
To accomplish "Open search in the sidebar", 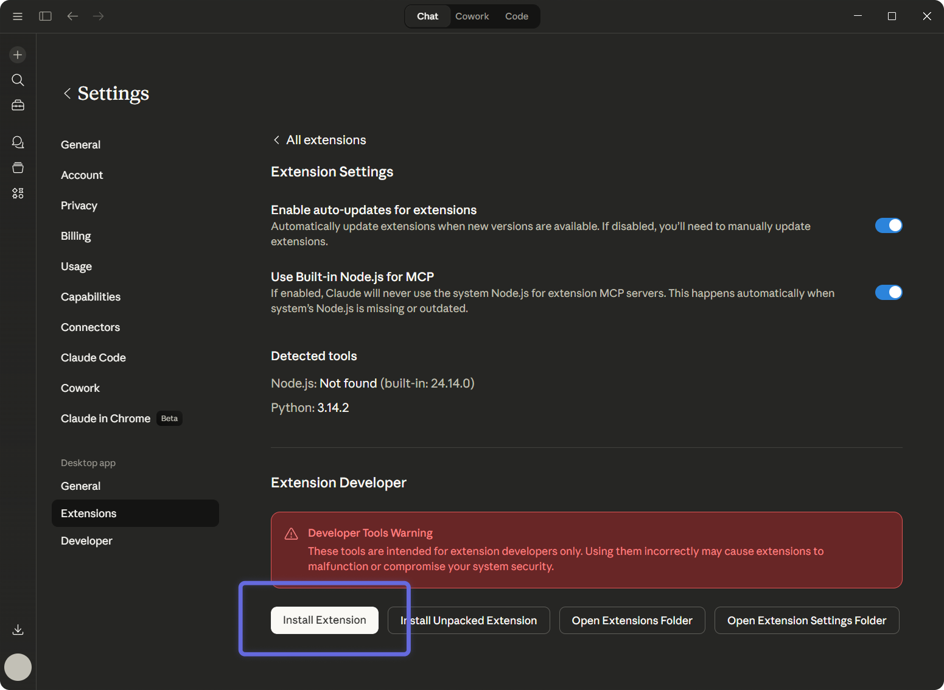I will (18, 80).
